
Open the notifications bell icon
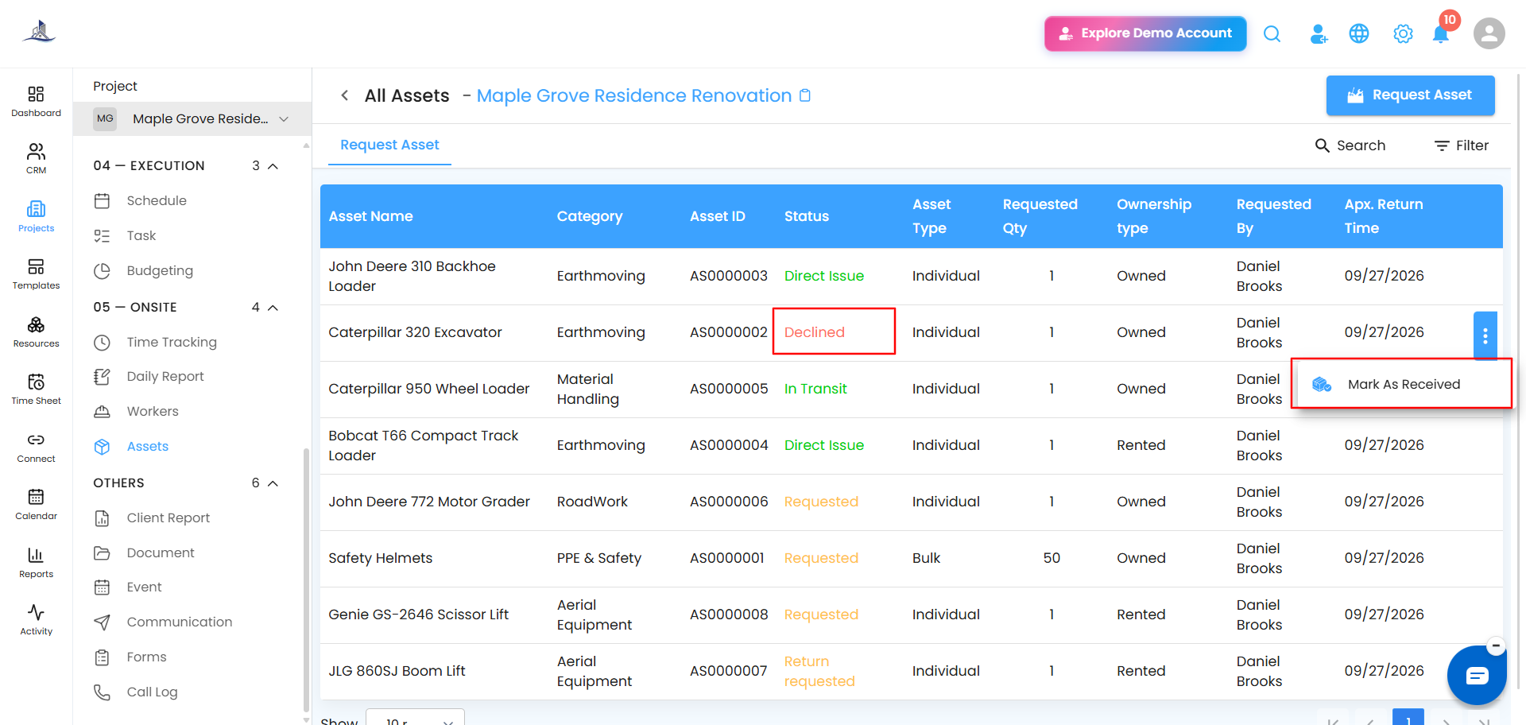1440,34
